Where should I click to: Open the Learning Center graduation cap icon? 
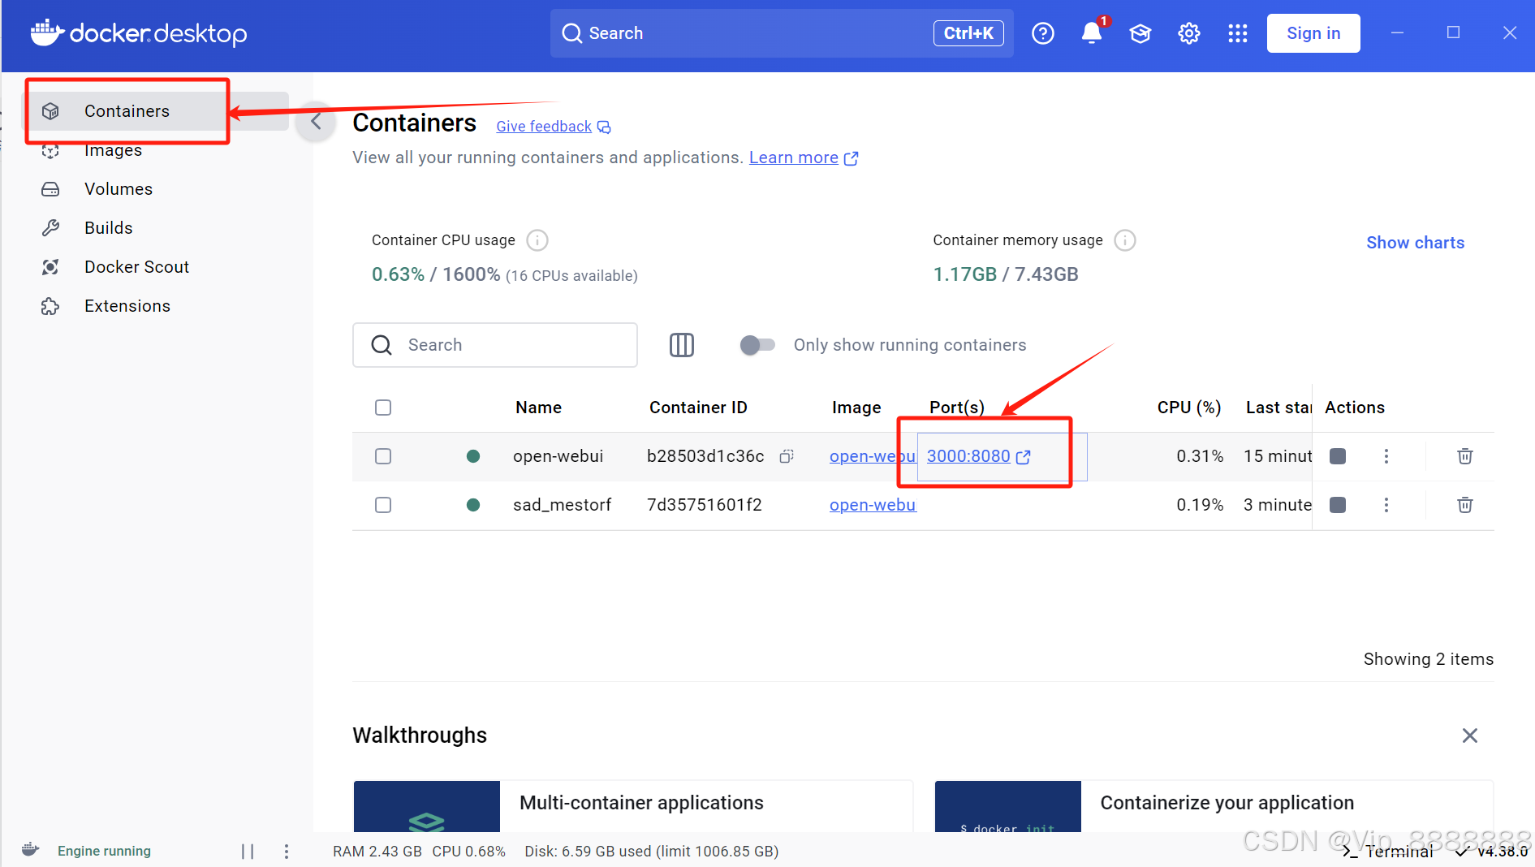tap(1140, 33)
